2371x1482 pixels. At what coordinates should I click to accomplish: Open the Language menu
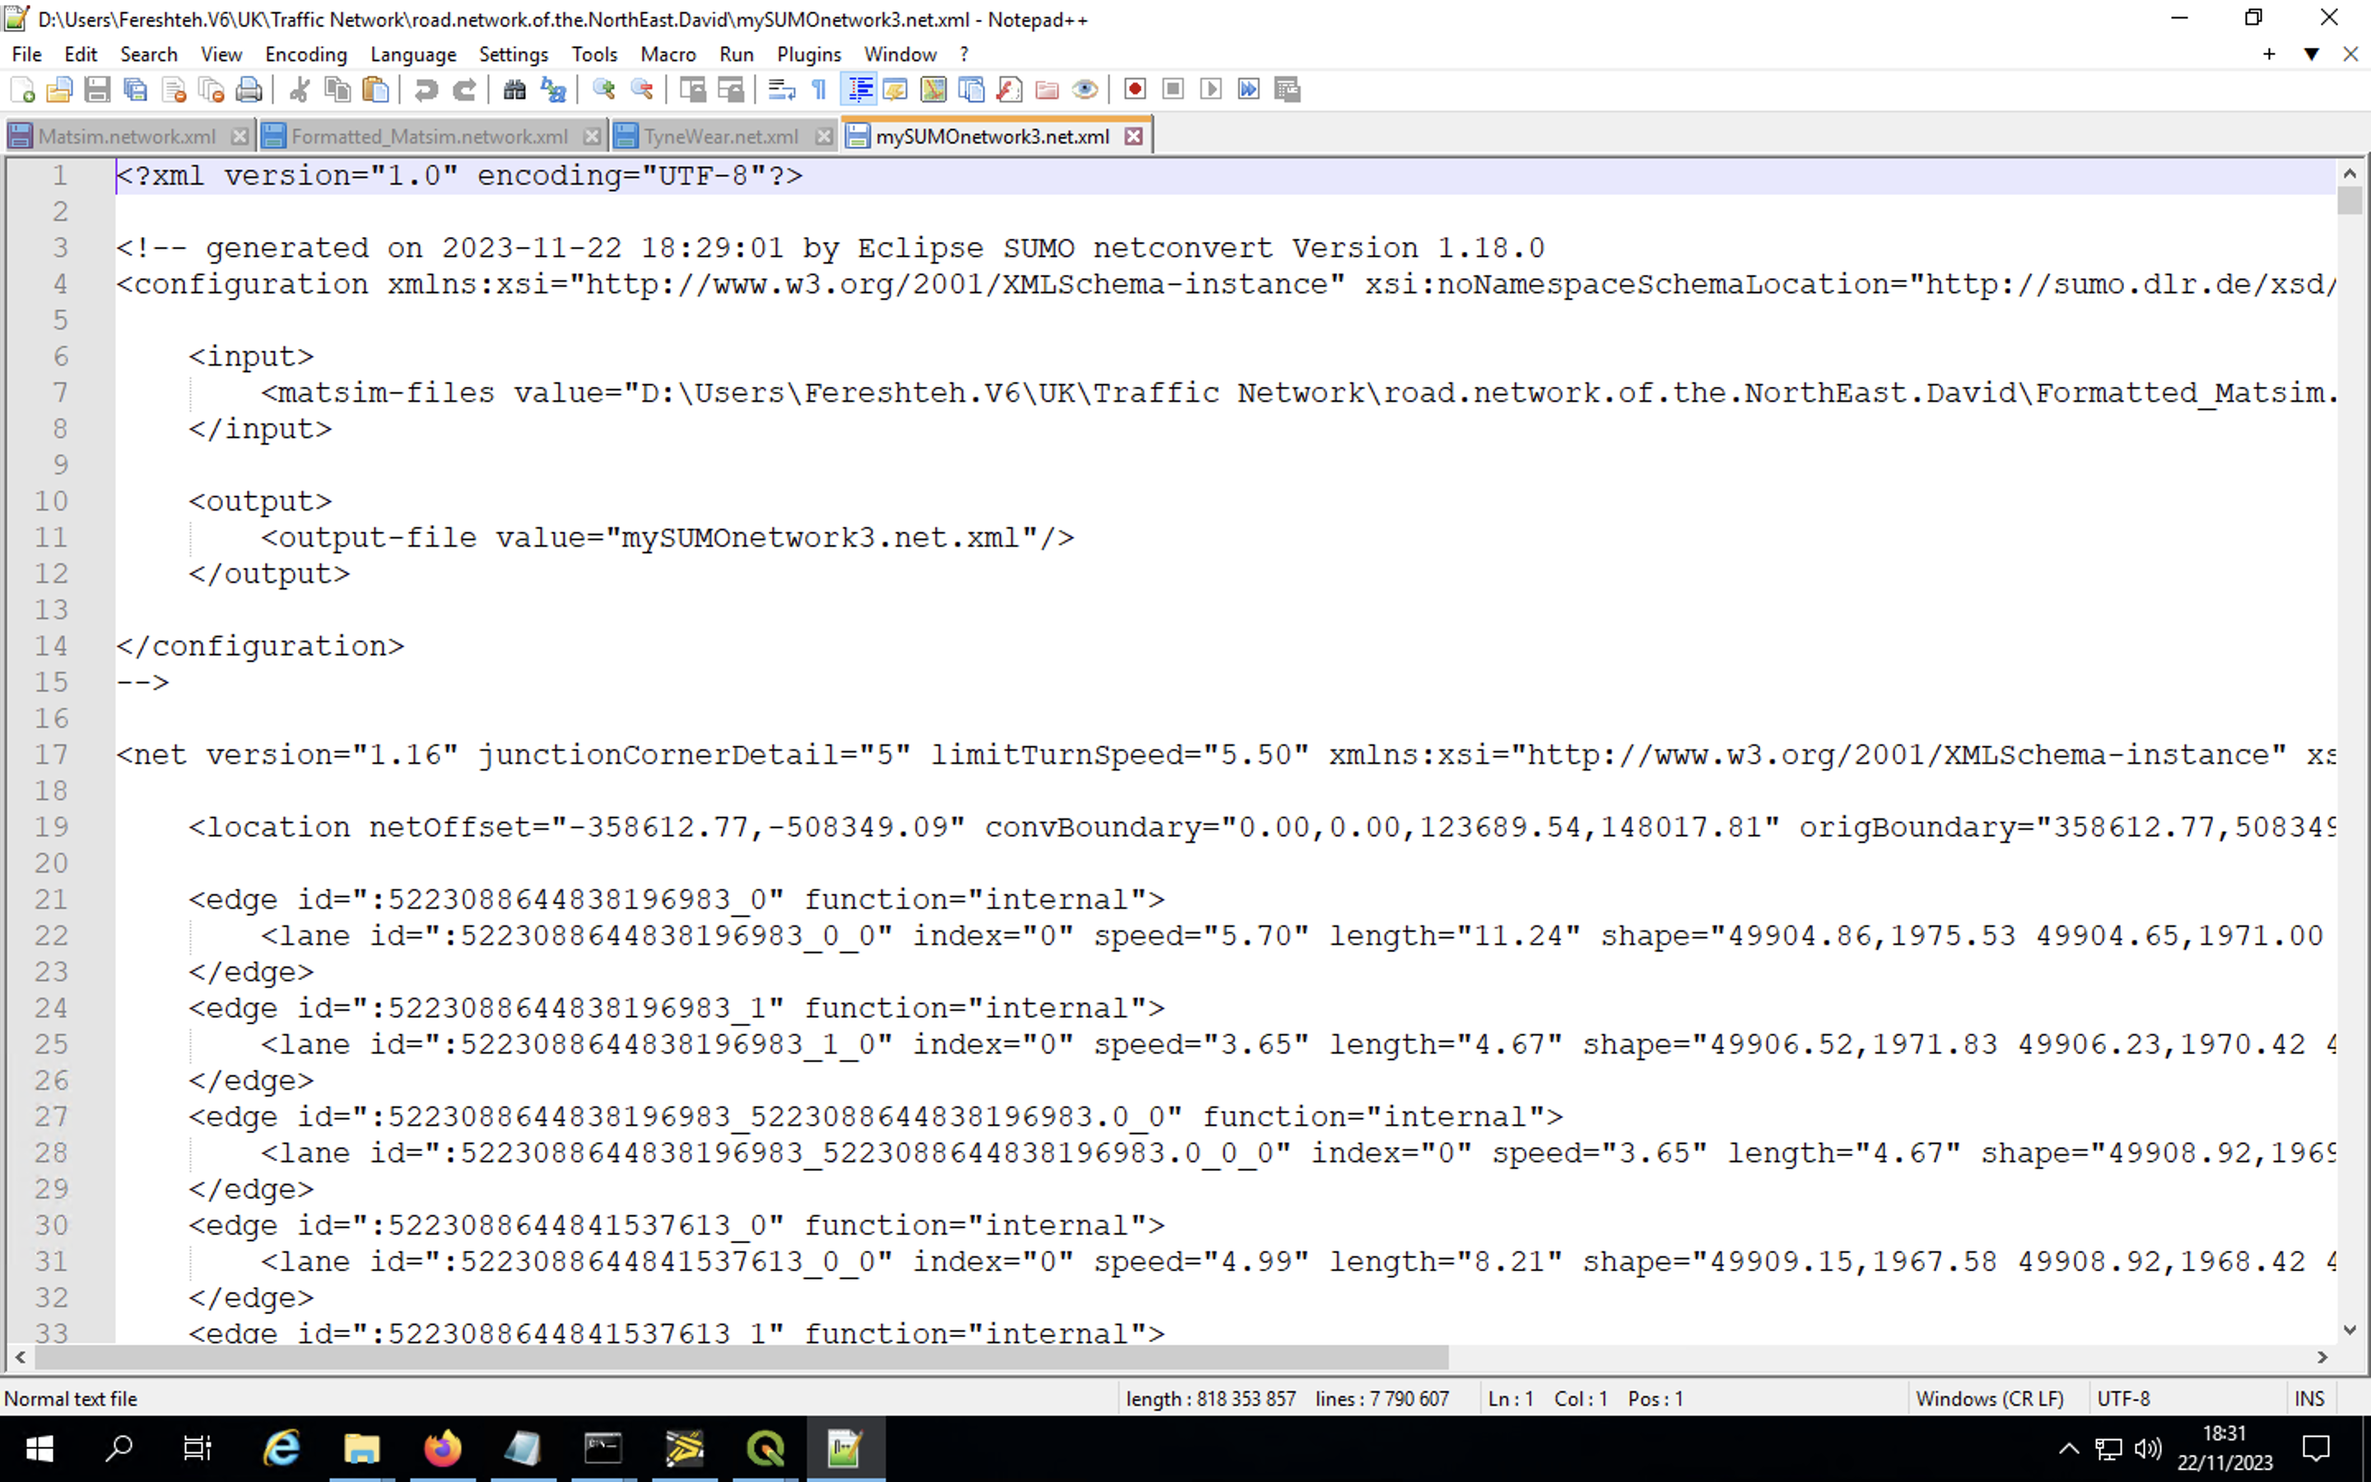[x=412, y=54]
